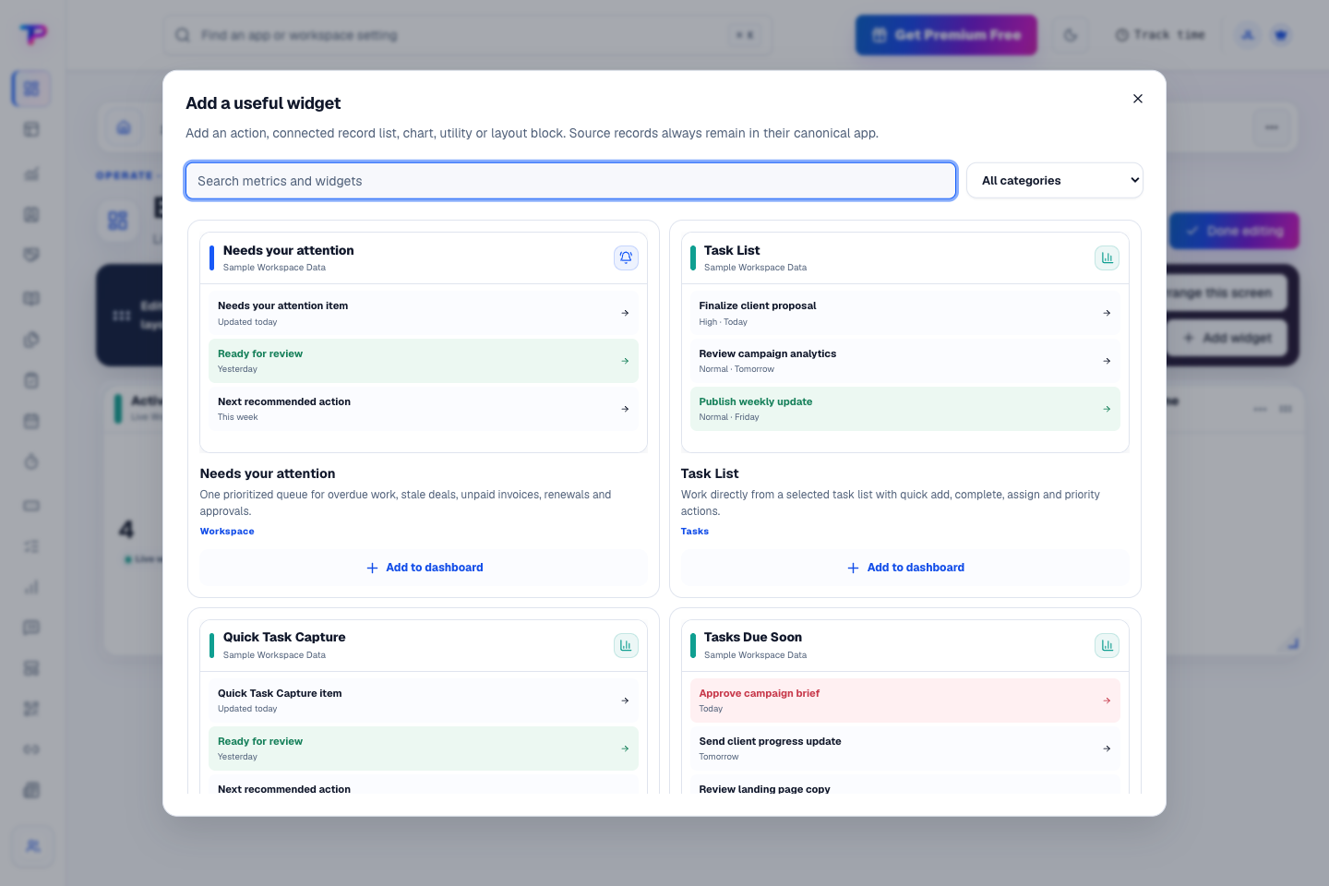Add Task List widget to dashboard

pyautogui.click(x=904, y=568)
